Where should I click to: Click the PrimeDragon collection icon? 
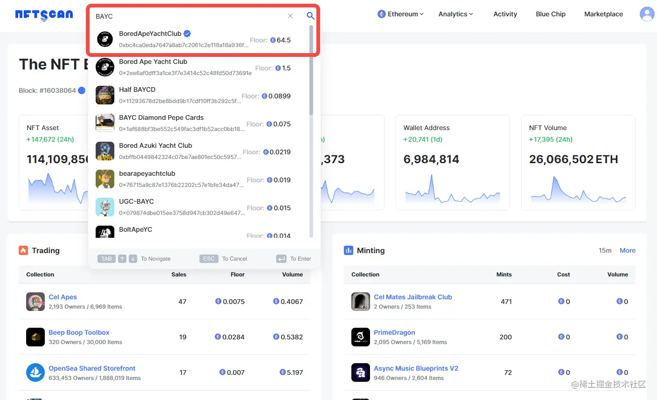(x=360, y=337)
